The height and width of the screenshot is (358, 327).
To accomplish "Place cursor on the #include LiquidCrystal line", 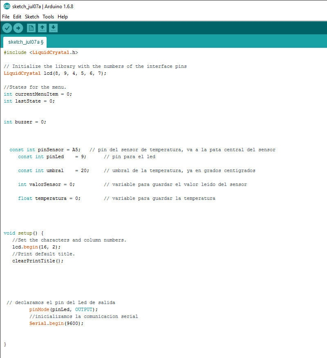I will (x=41, y=52).
